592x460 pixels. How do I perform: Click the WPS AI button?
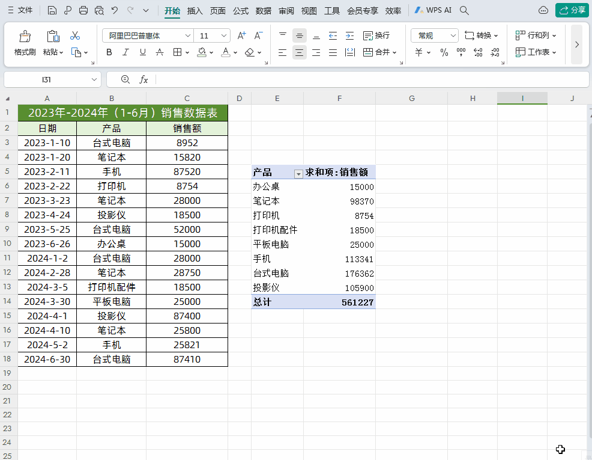pos(433,10)
